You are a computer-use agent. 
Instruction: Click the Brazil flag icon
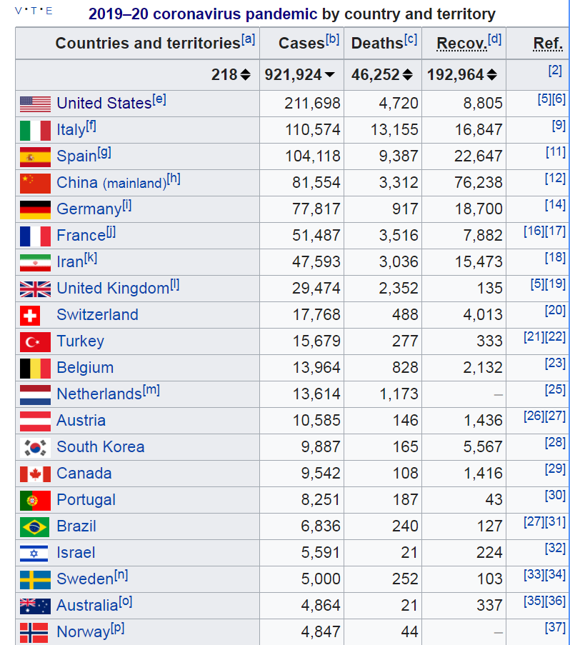point(34,527)
